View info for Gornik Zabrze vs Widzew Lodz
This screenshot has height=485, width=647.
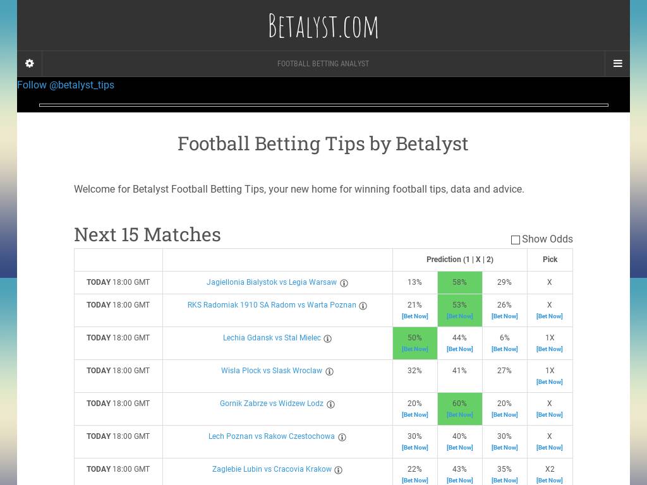[330, 404]
